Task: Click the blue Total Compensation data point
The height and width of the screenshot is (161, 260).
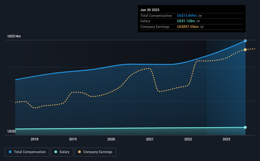Action: [x=245, y=41]
